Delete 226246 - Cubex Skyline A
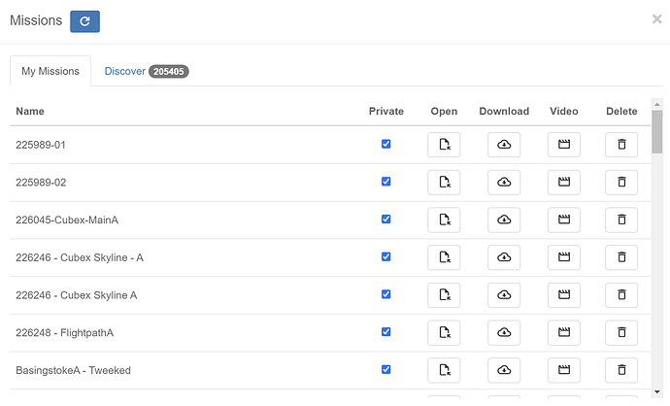The image size is (670, 406). click(621, 295)
